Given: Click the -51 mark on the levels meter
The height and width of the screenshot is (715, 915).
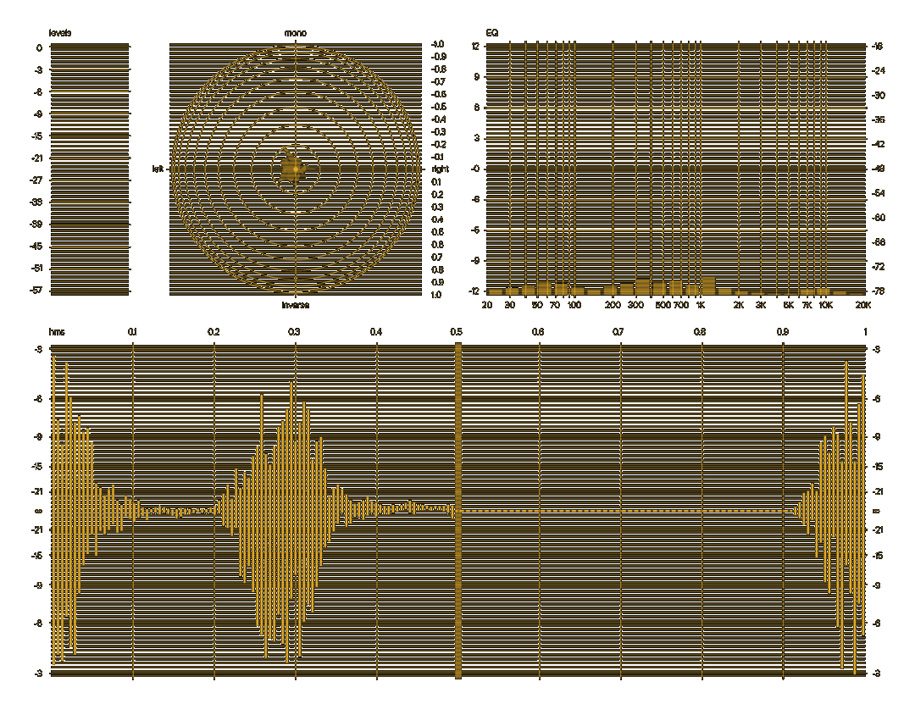Looking at the screenshot, I should click(x=37, y=269).
